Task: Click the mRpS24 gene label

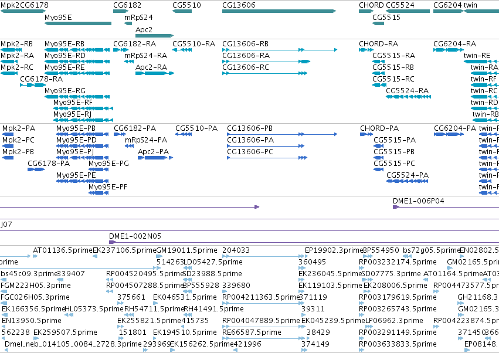Action: (138, 17)
